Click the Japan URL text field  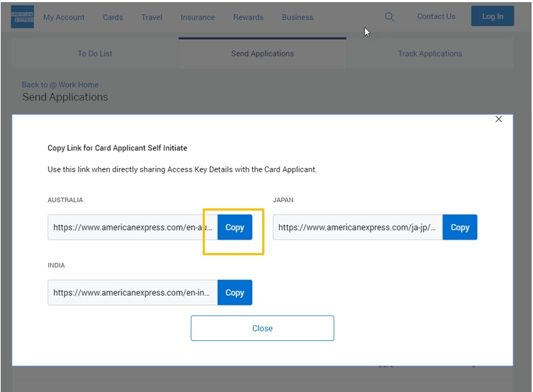357,228
